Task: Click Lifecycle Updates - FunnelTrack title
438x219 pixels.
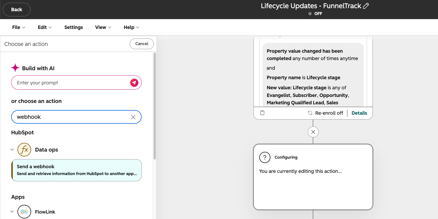Action: [x=311, y=6]
